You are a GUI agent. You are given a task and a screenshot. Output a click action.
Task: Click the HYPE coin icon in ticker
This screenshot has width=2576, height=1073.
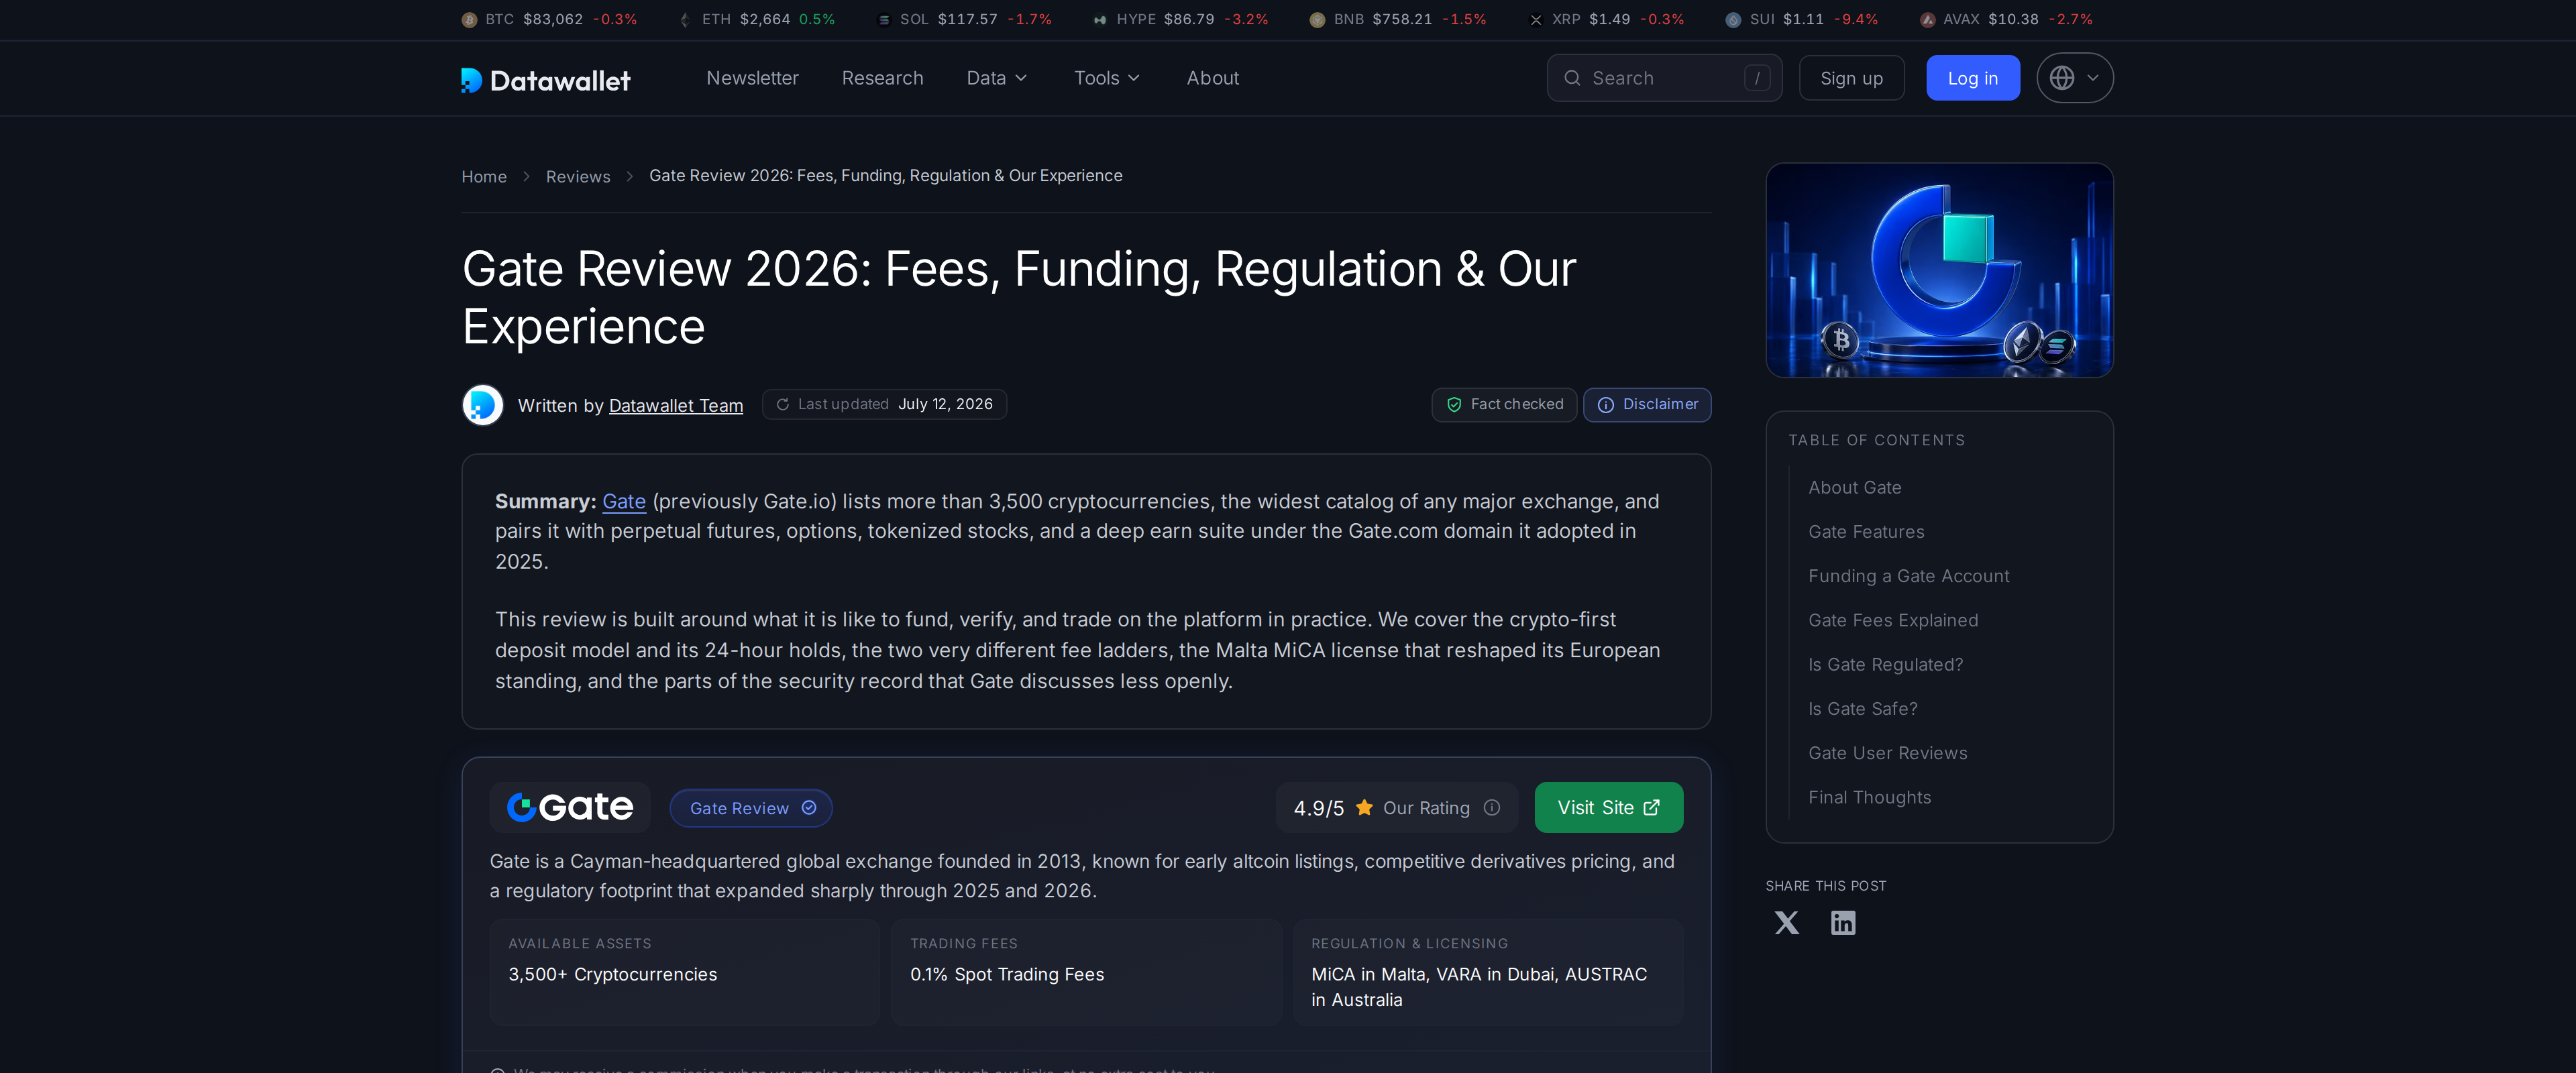point(1100,20)
